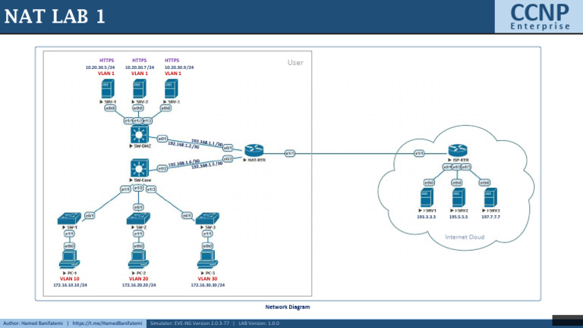Click the eth0 interface label above I-SRV3
Viewport: 583px width, 328px height.
click(x=484, y=183)
